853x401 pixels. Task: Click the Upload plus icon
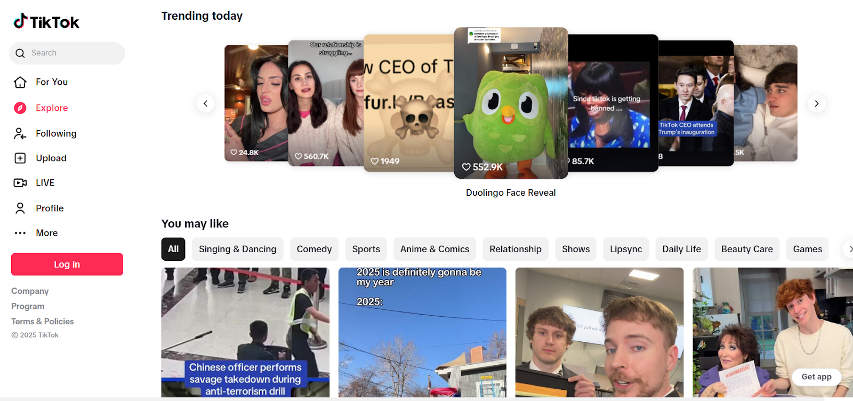coord(20,158)
